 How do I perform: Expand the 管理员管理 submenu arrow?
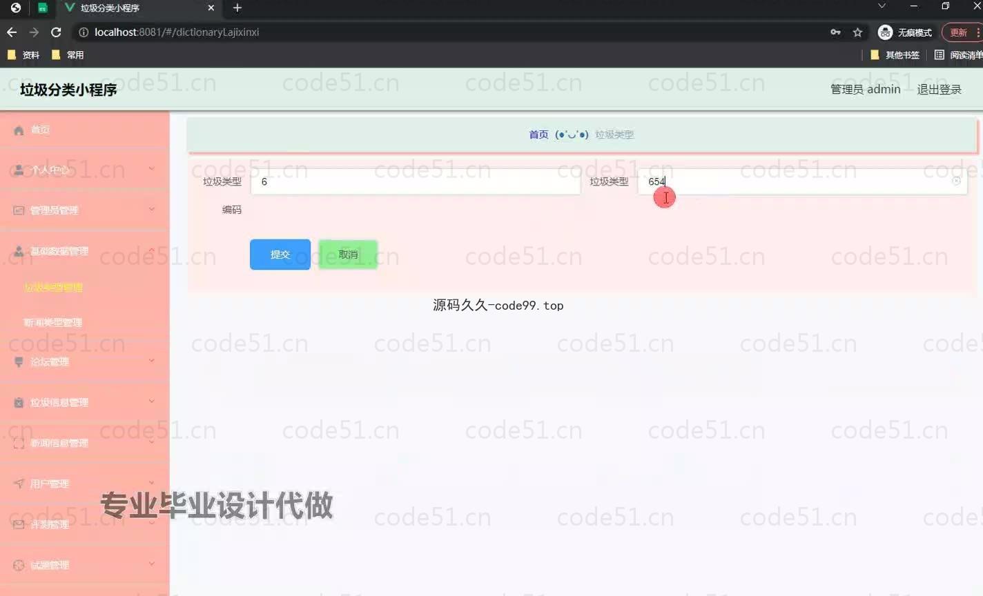151,210
